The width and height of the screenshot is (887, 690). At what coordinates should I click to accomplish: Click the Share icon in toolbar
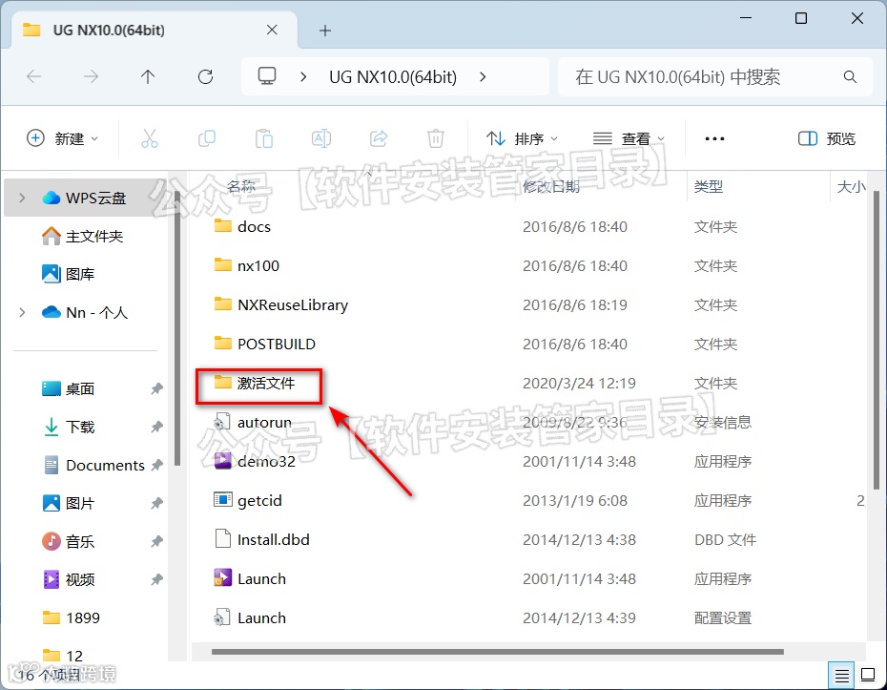pos(379,138)
